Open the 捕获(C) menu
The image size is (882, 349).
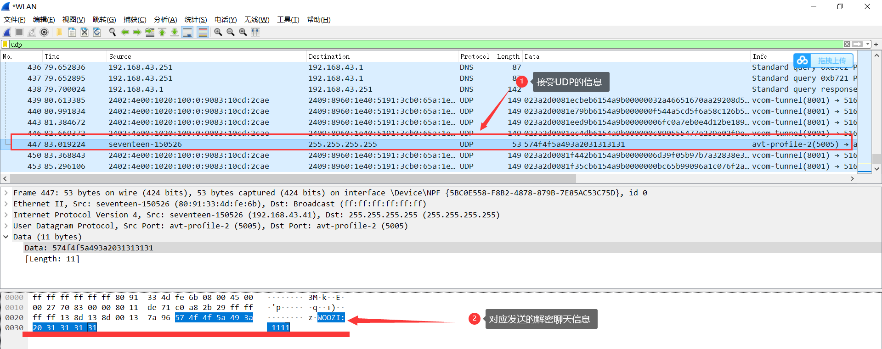135,20
